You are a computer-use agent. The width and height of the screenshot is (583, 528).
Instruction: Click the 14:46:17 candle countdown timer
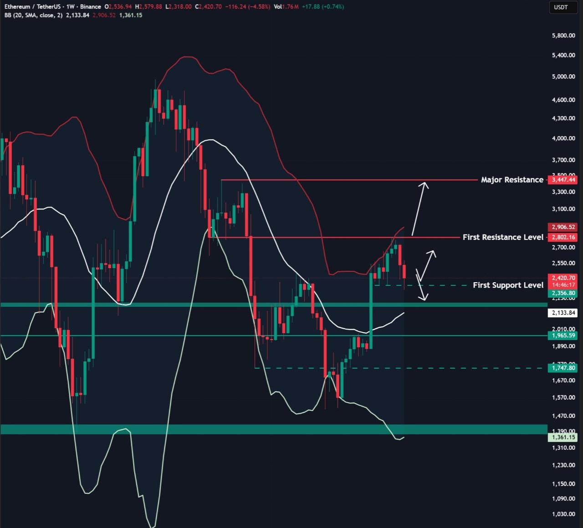563,285
